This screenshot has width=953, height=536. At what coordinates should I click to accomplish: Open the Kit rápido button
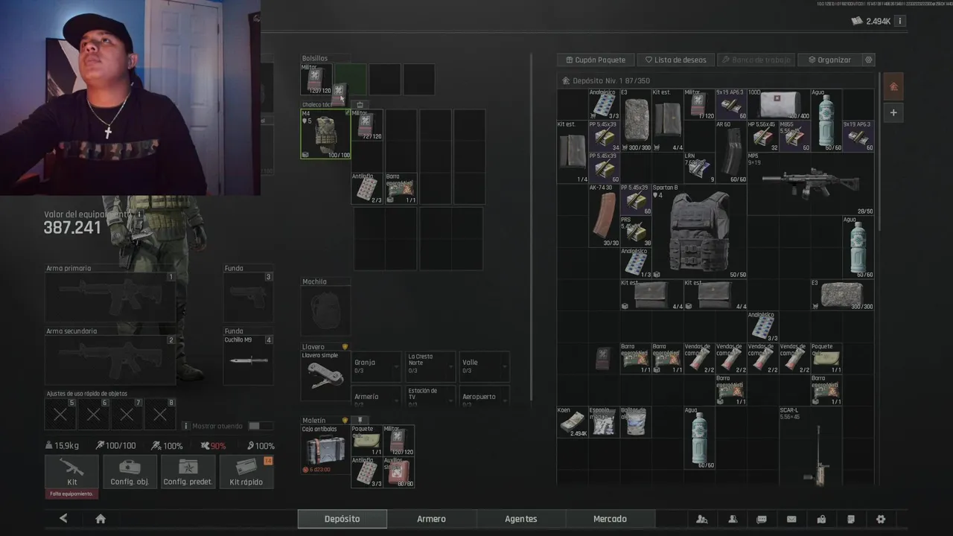click(246, 471)
